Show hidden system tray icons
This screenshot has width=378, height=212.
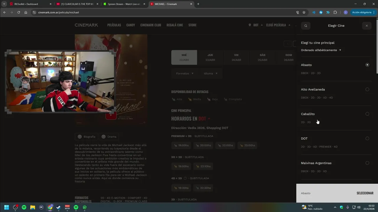pyautogui.click(x=335, y=207)
